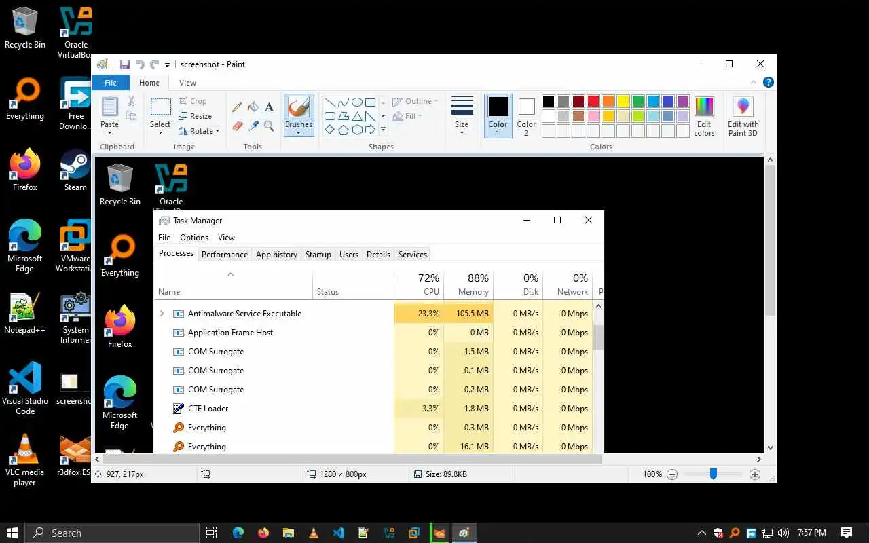Select the Text tool
The width and height of the screenshot is (869, 543).
click(269, 107)
